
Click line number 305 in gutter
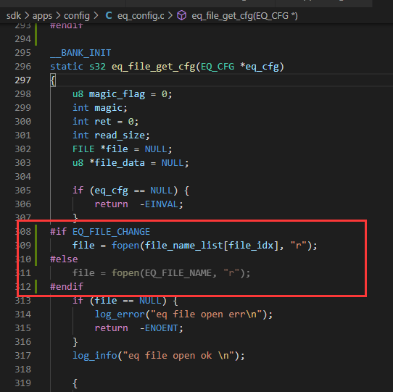(x=22, y=191)
